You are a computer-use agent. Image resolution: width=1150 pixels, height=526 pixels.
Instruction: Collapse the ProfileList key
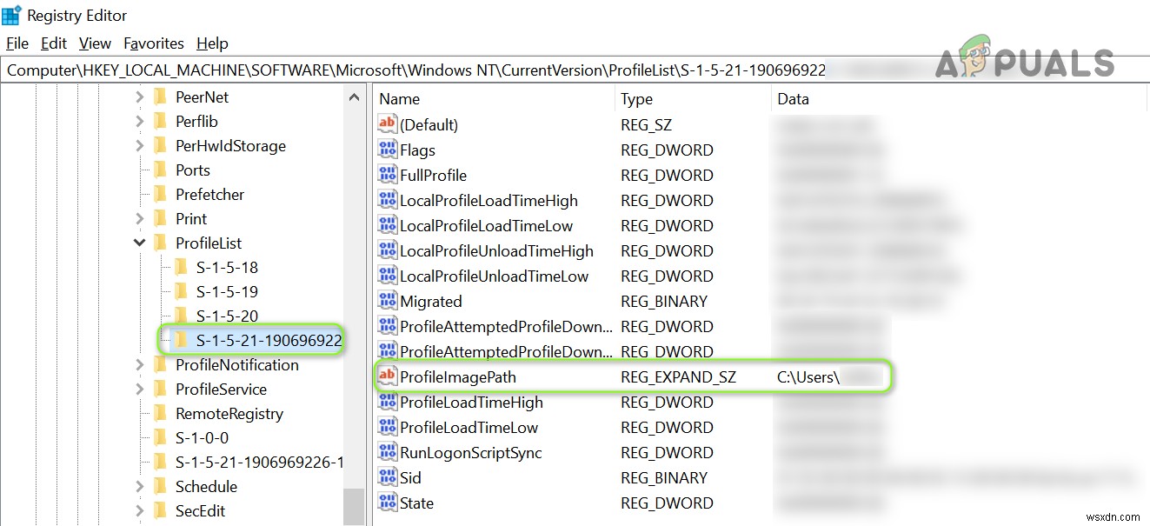[140, 243]
